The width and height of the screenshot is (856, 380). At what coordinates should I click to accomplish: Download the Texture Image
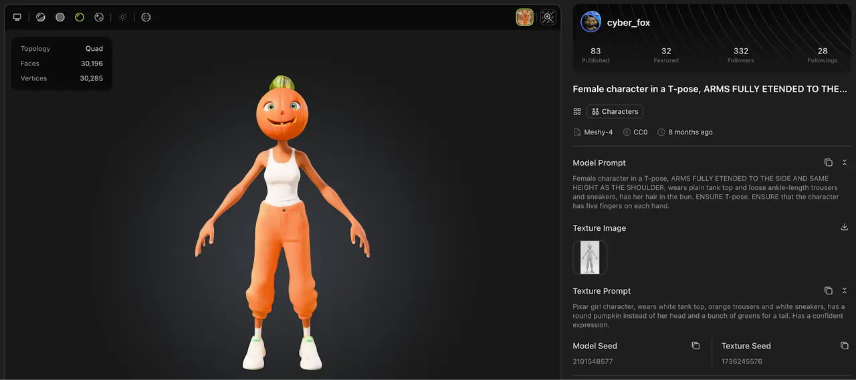[x=844, y=227]
